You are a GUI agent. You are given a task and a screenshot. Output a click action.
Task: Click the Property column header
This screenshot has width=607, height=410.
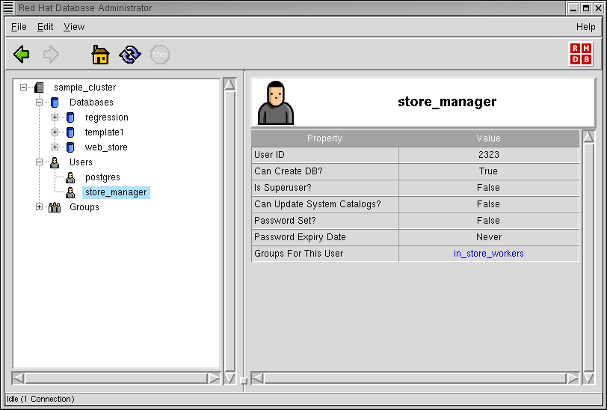click(324, 138)
